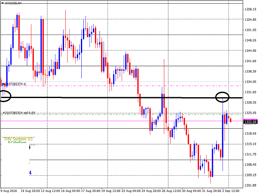Screen dimensions: 258x194
Task: Click the 2 Sep 12:00 time label
Action: (x=231, y=191)
